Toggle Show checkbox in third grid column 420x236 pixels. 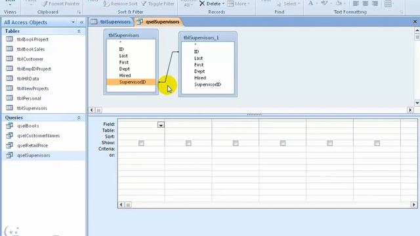236,143
